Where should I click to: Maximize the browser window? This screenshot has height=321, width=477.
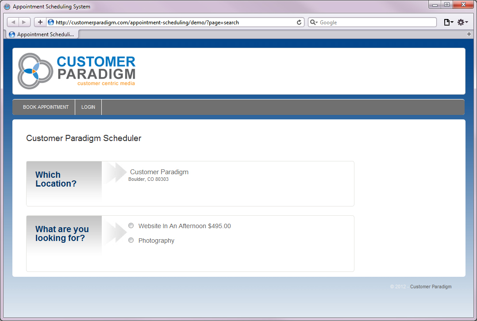click(x=446, y=4)
